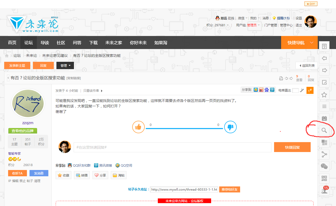Expand the 管理 dropdown button
The width and height of the screenshot is (336, 206).
tap(65, 66)
